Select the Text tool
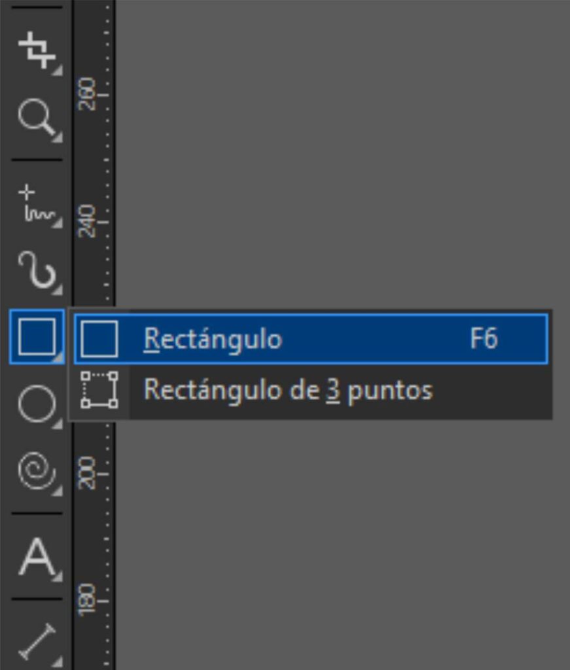 36,557
